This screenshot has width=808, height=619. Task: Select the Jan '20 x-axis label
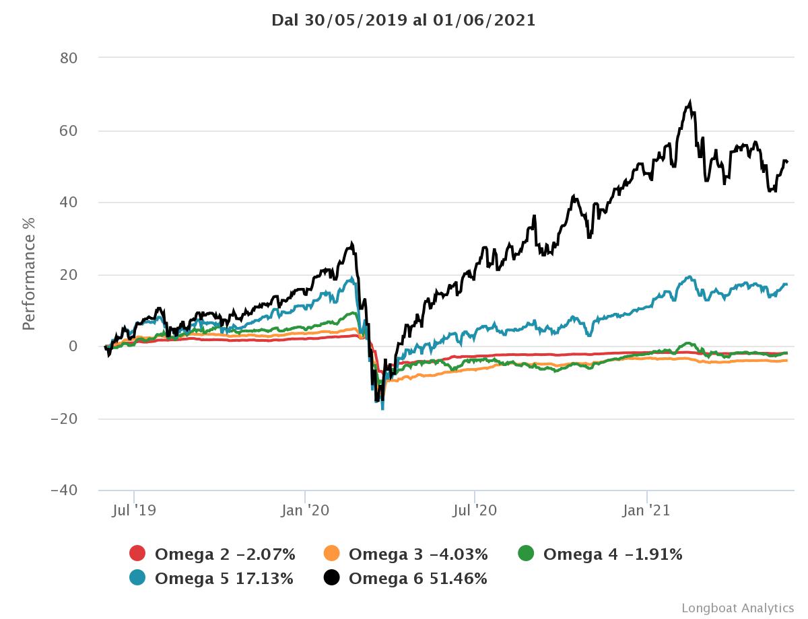(x=306, y=511)
